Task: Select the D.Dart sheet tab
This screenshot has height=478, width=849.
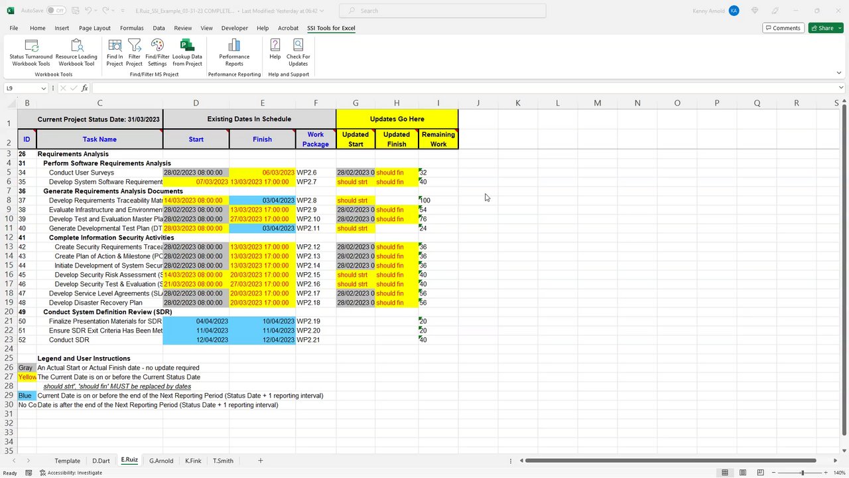Action: click(101, 461)
